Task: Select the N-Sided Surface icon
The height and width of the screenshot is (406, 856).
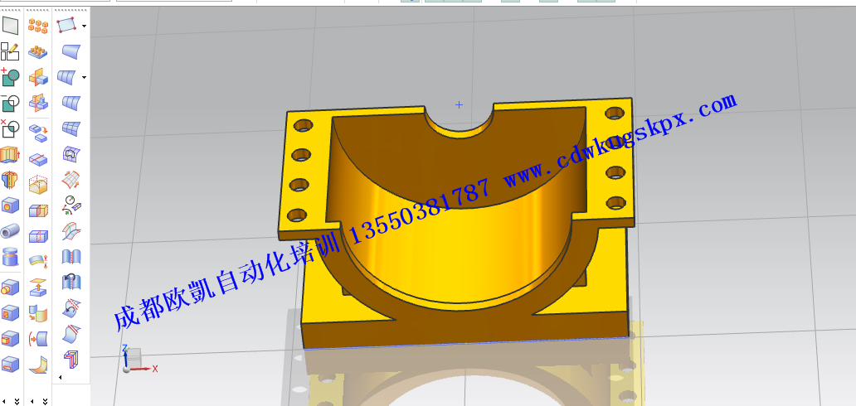Action: 71,155
